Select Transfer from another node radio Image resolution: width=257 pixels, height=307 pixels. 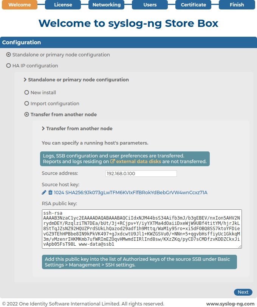point(26,114)
